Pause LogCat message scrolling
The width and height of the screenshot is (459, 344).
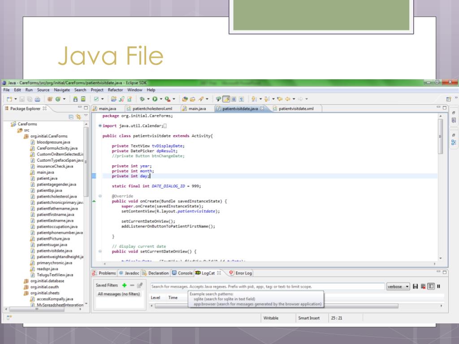click(438, 286)
